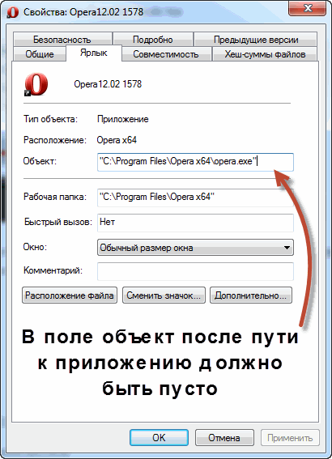Click the Opera12.02 1578 shortcut name field

click(x=108, y=84)
